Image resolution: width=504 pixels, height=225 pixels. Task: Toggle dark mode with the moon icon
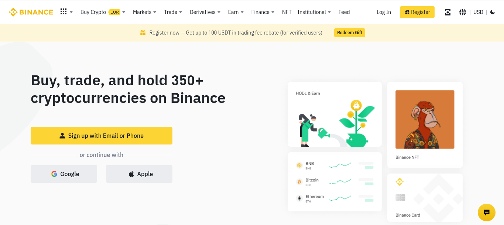click(493, 12)
